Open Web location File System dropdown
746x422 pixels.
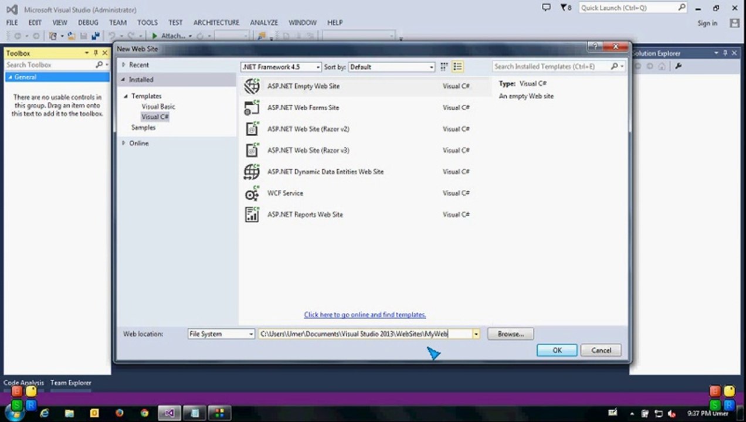coord(221,334)
